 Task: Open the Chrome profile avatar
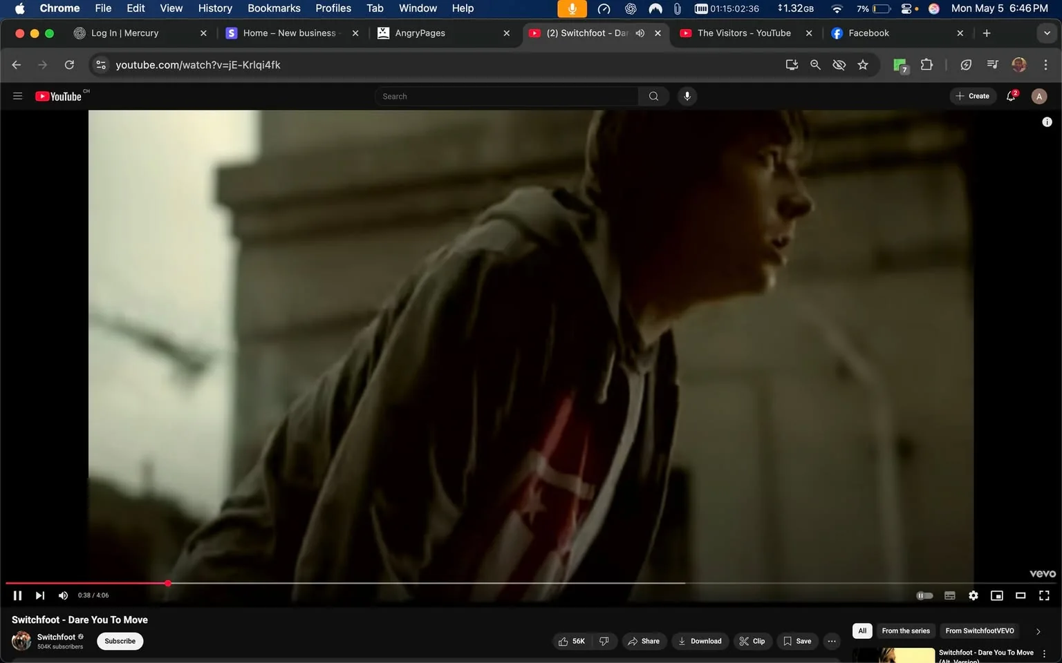pyautogui.click(x=1019, y=65)
